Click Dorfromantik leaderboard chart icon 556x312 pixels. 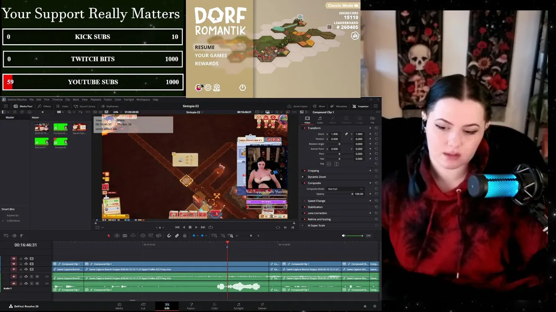(x=355, y=36)
